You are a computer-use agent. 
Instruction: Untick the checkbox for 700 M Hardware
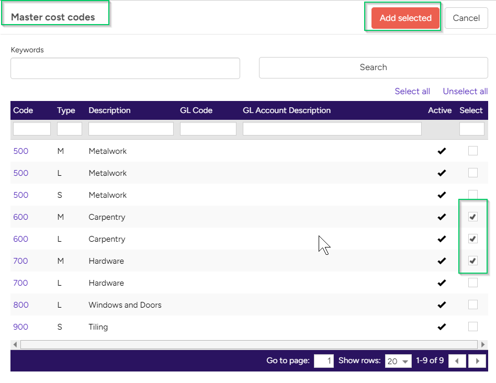coord(472,261)
